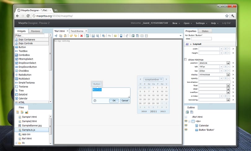This screenshot has width=251, height=151.
Task: Click the Paste clipboard icon in editor toolbar
Action: (65, 36)
